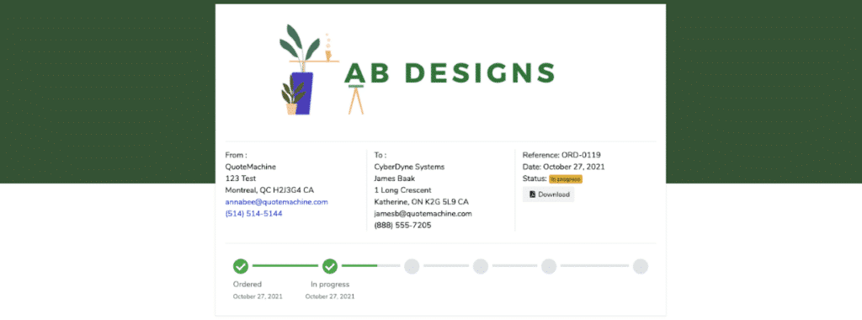
Task: Click the PDF file icon in Download
Action: 532,194
